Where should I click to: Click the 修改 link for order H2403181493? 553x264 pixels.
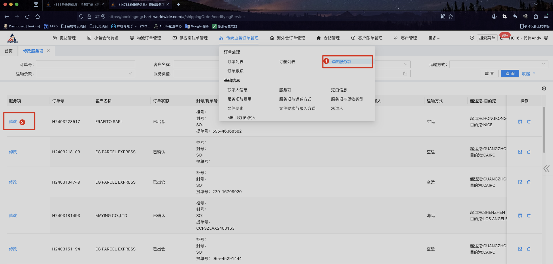pos(13,215)
